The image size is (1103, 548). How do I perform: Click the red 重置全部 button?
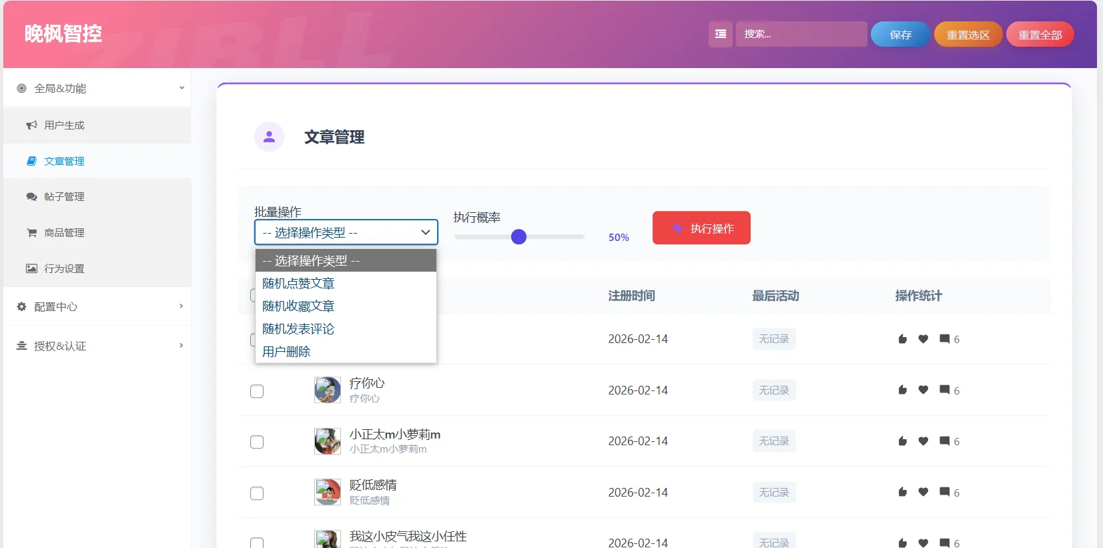coord(1040,34)
